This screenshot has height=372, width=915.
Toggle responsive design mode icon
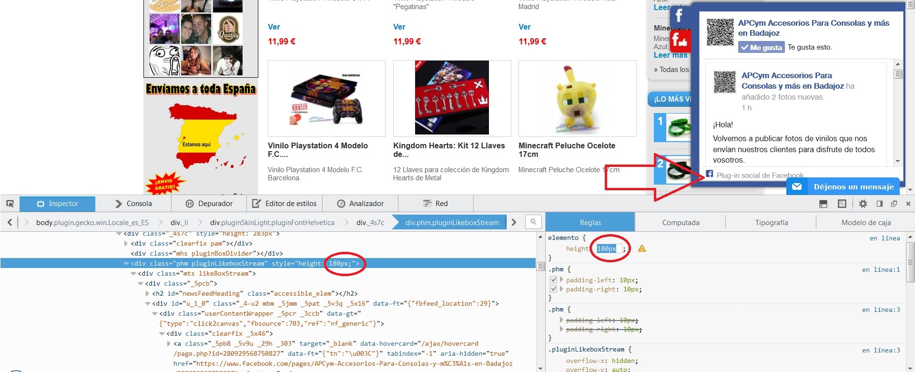click(842, 204)
